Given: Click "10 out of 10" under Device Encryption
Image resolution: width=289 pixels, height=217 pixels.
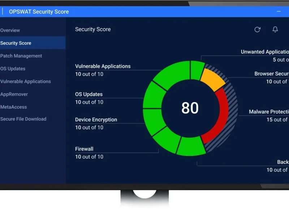Looking at the screenshot, I should coord(89,128).
